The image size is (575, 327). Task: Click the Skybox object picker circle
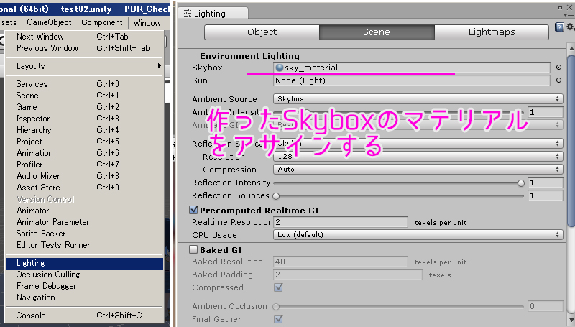point(558,68)
